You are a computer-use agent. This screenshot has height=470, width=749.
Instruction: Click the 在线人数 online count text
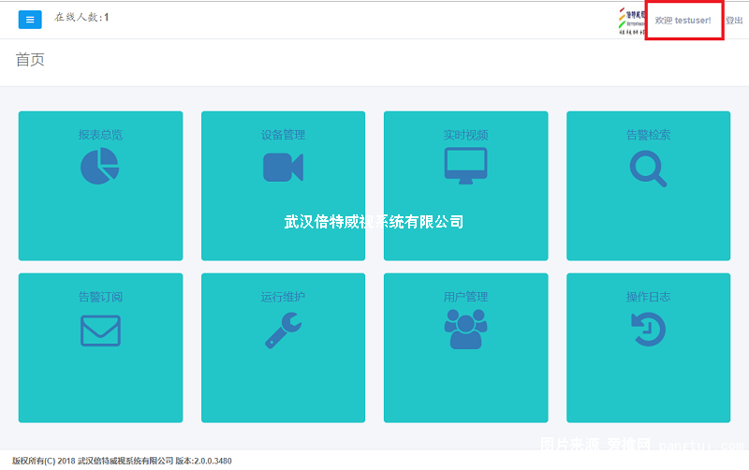(81, 17)
